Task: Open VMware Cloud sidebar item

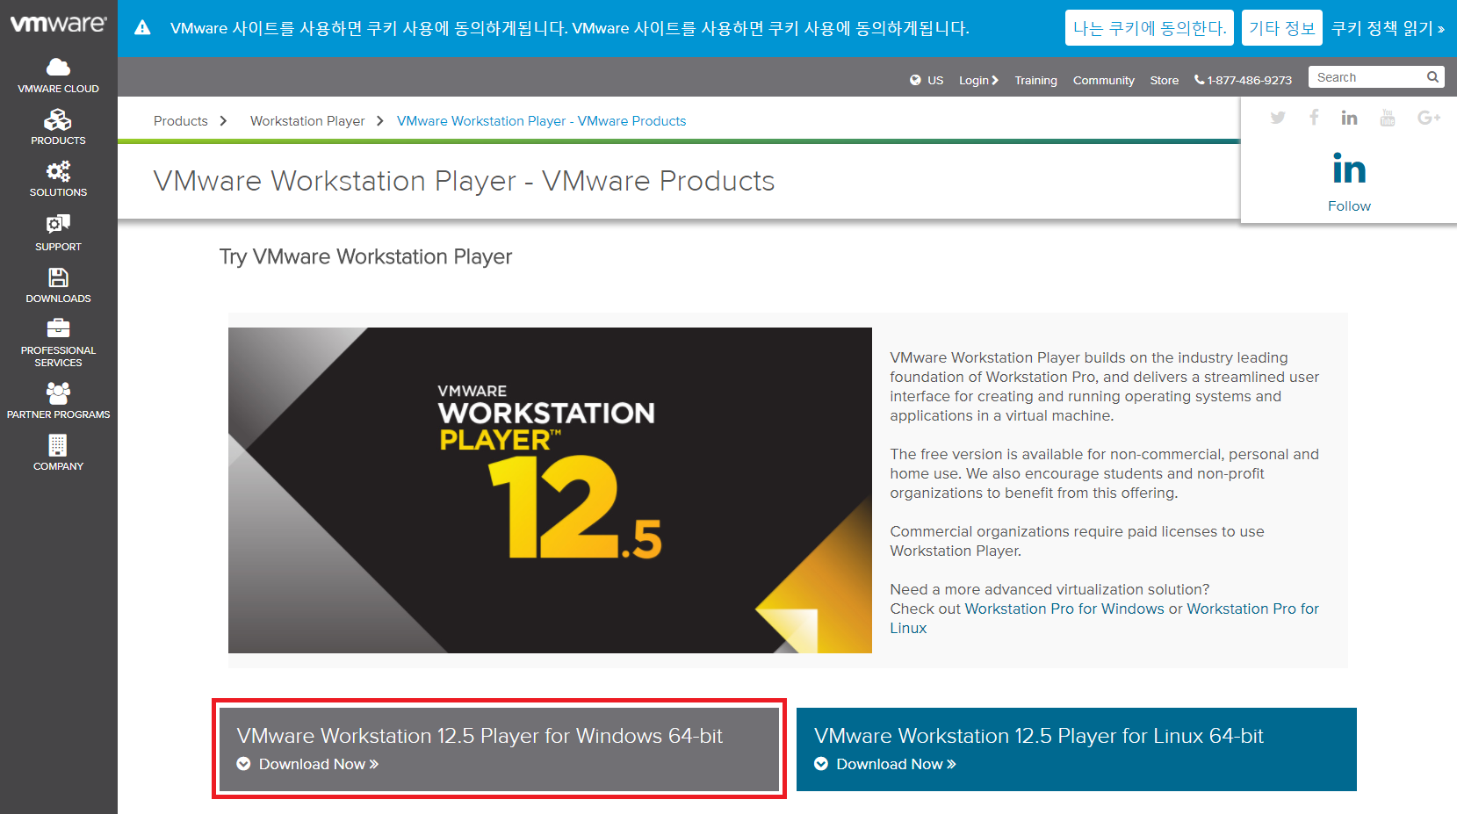Action: (58, 76)
